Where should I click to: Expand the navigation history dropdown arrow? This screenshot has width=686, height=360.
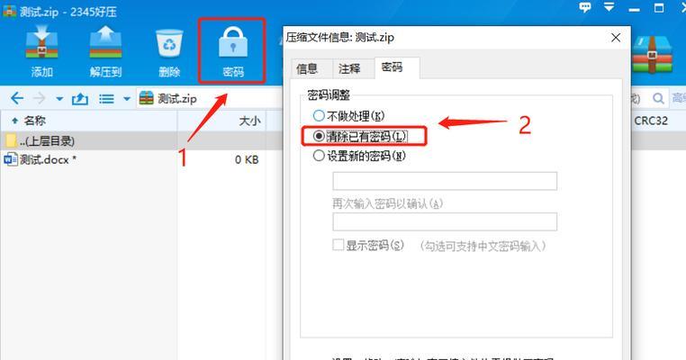(59, 99)
